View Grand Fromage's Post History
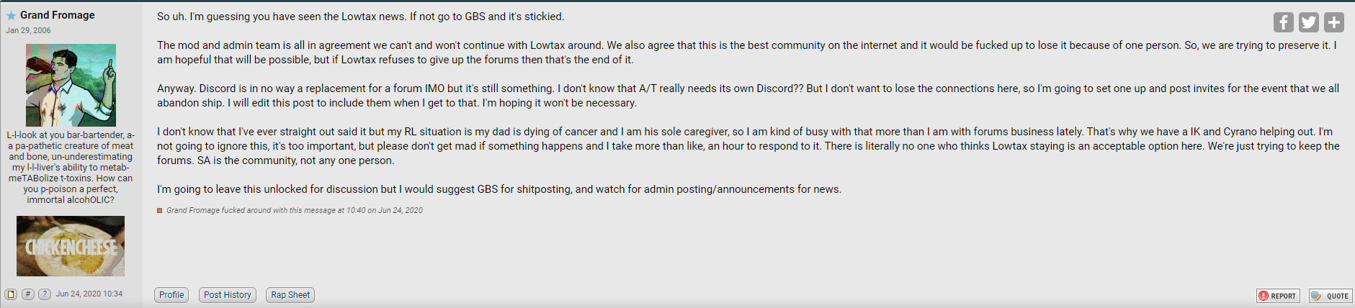The image size is (1355, 308). click(x=228, y=295)
